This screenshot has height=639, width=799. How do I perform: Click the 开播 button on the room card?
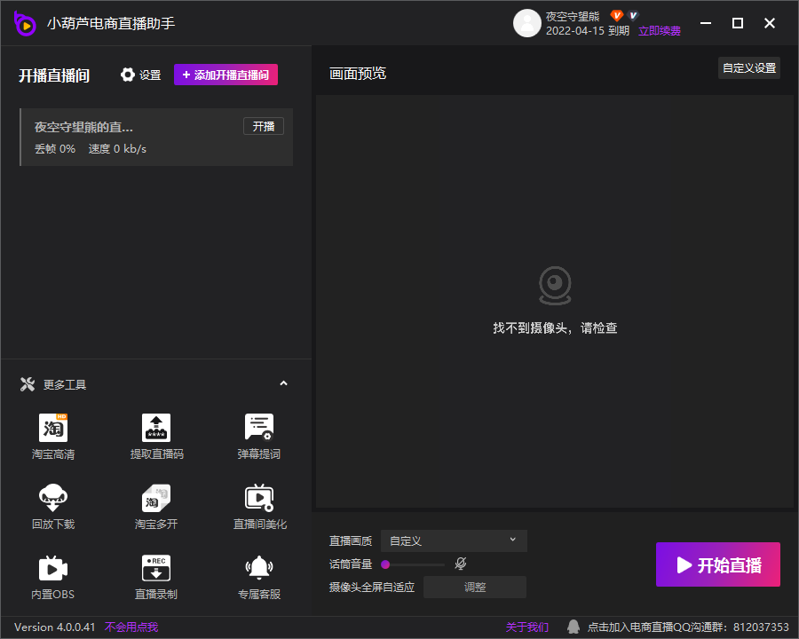(x=264, y=127)
